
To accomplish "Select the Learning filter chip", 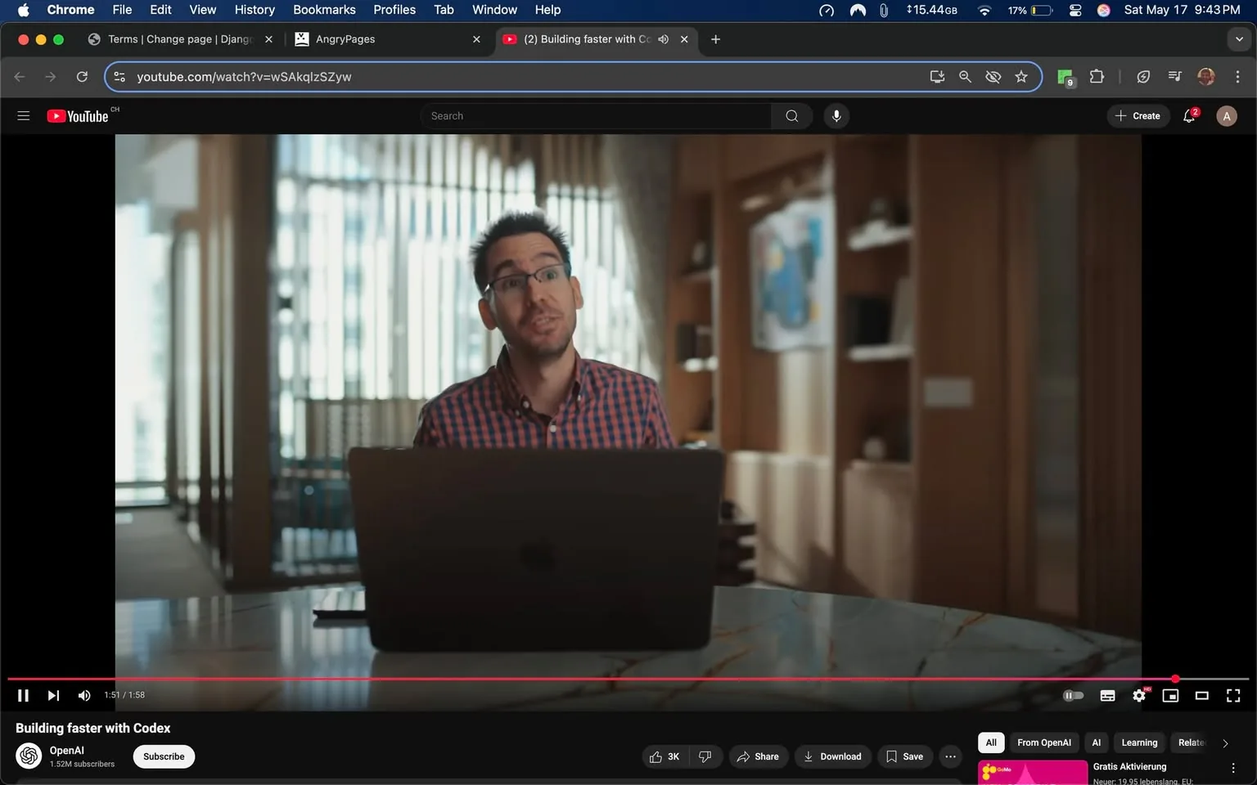I will pos(1138,742).
